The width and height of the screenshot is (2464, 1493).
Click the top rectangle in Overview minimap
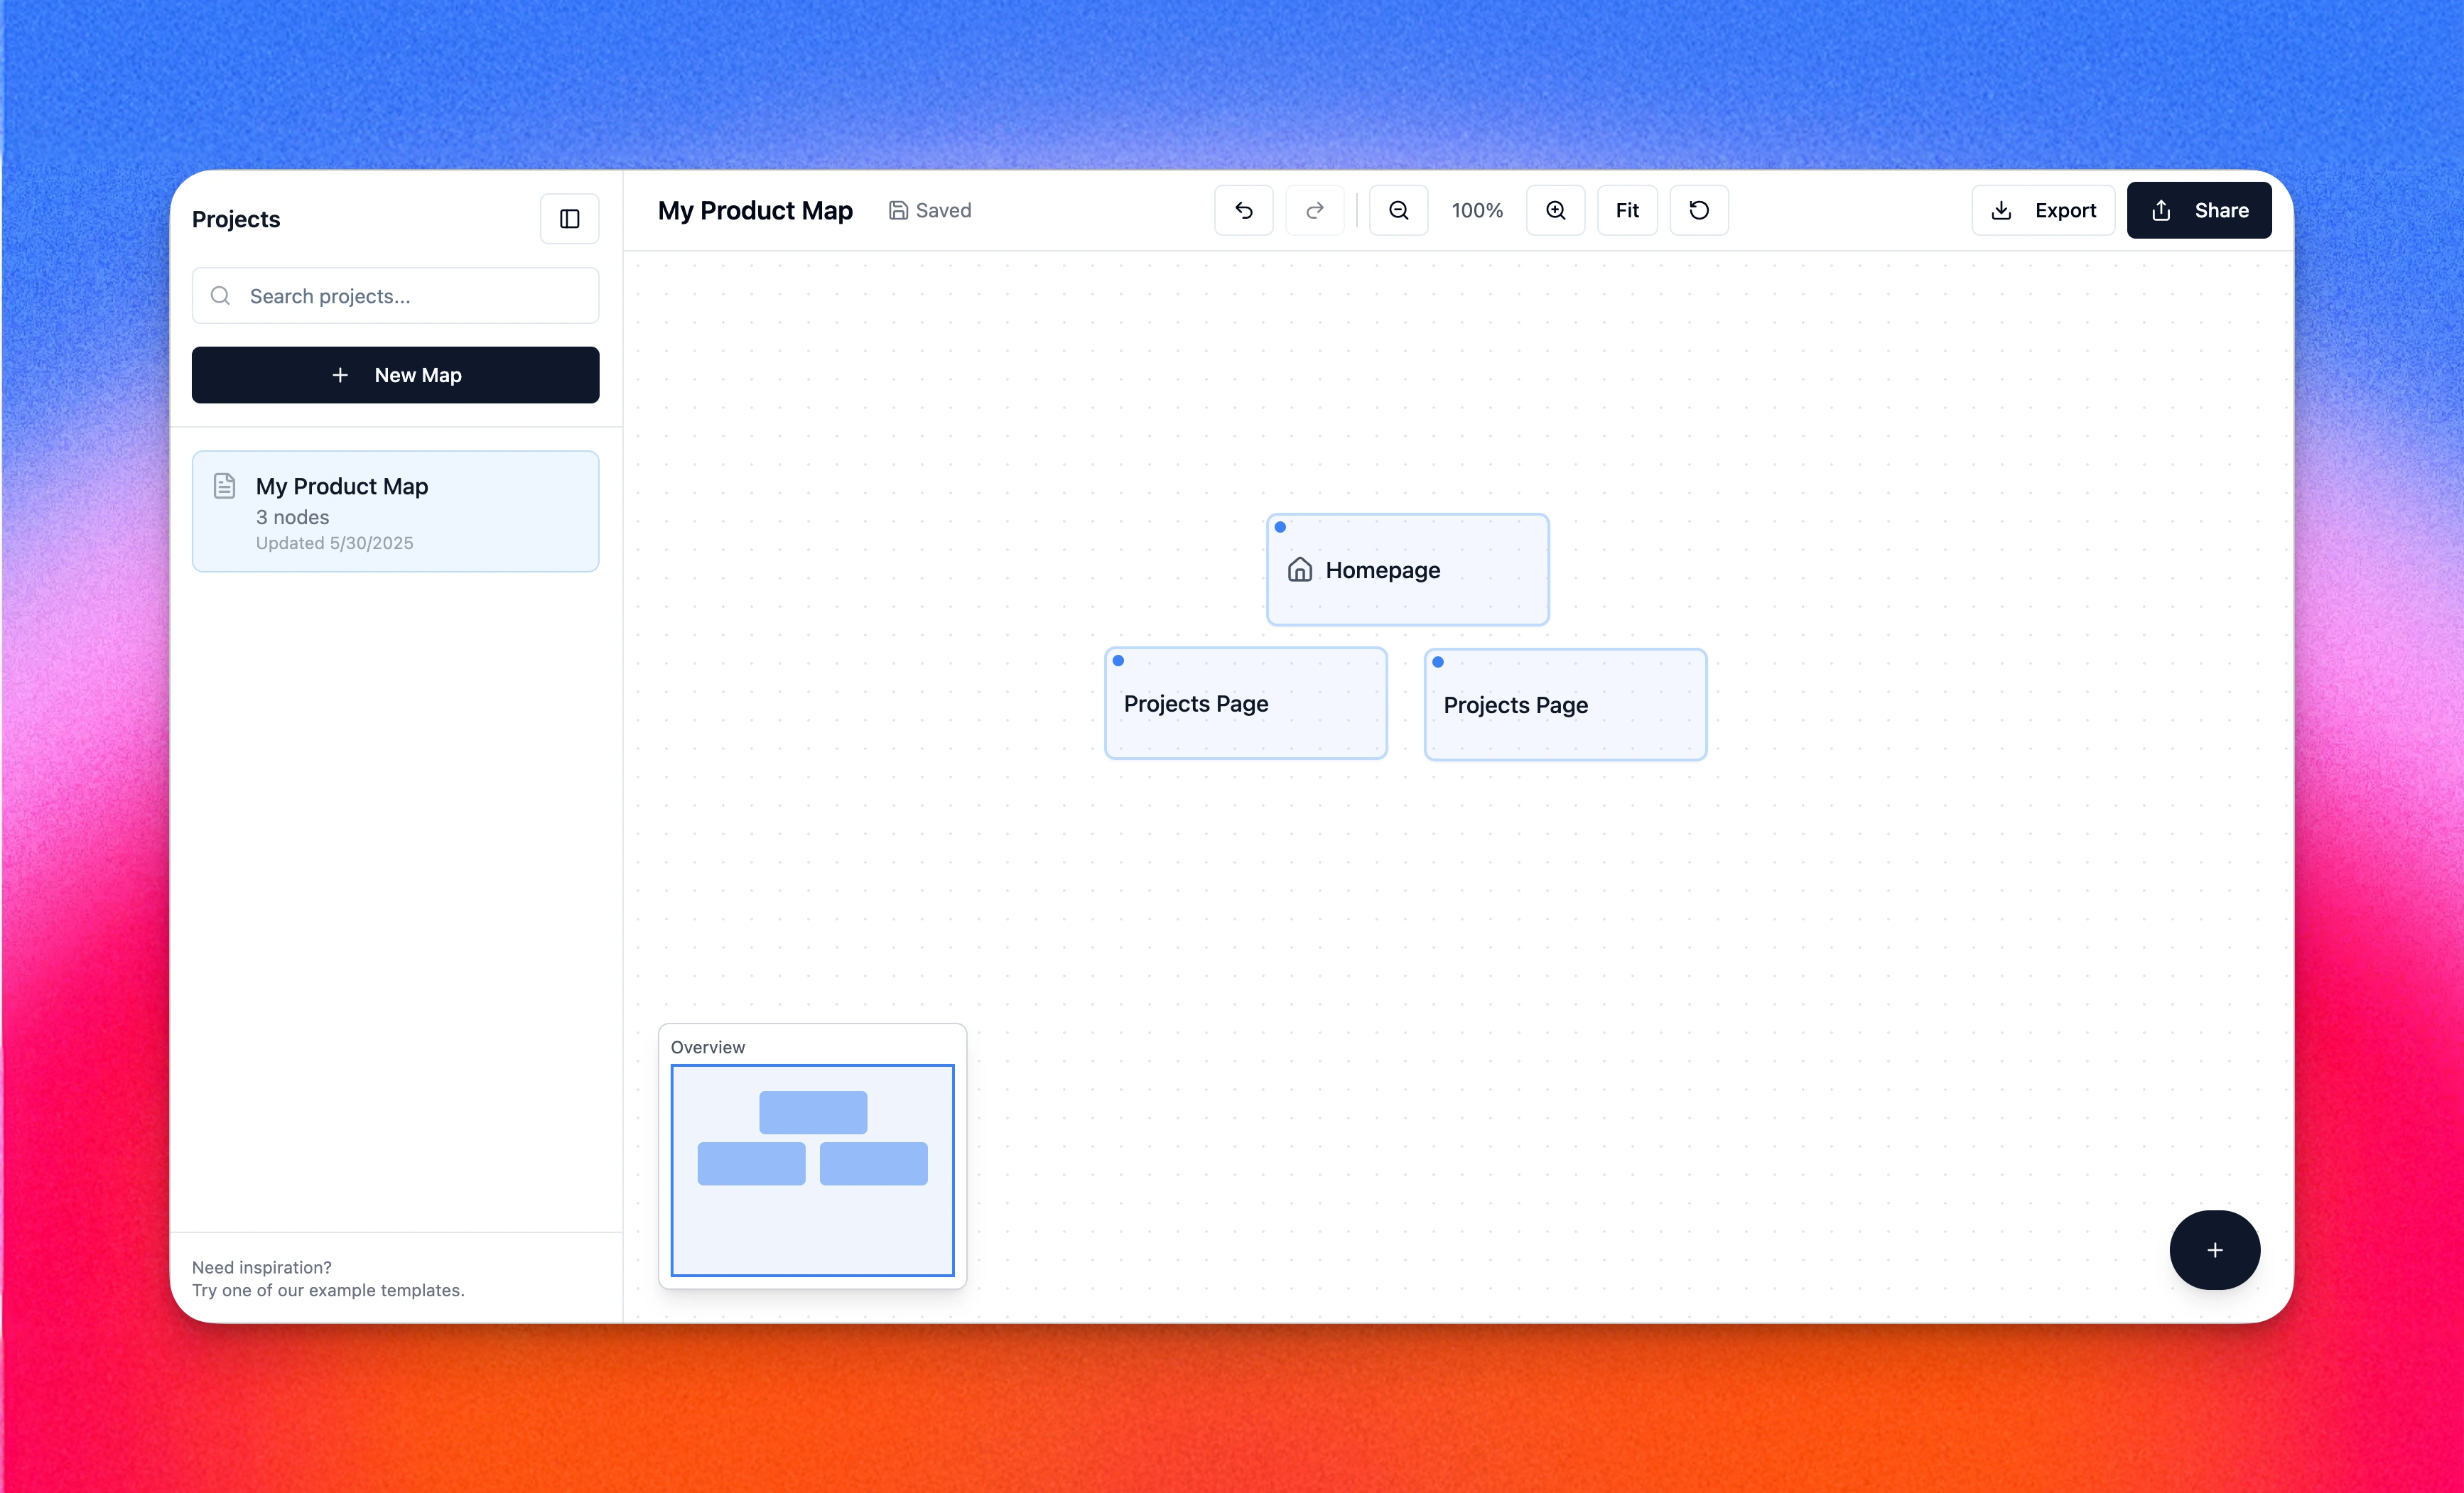click(x=813, y=1112)
